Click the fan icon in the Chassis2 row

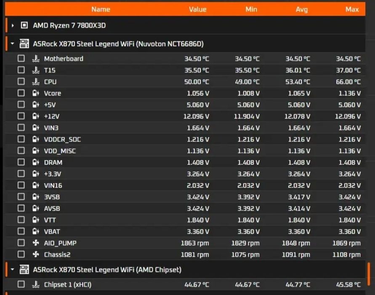coord(36,254)
